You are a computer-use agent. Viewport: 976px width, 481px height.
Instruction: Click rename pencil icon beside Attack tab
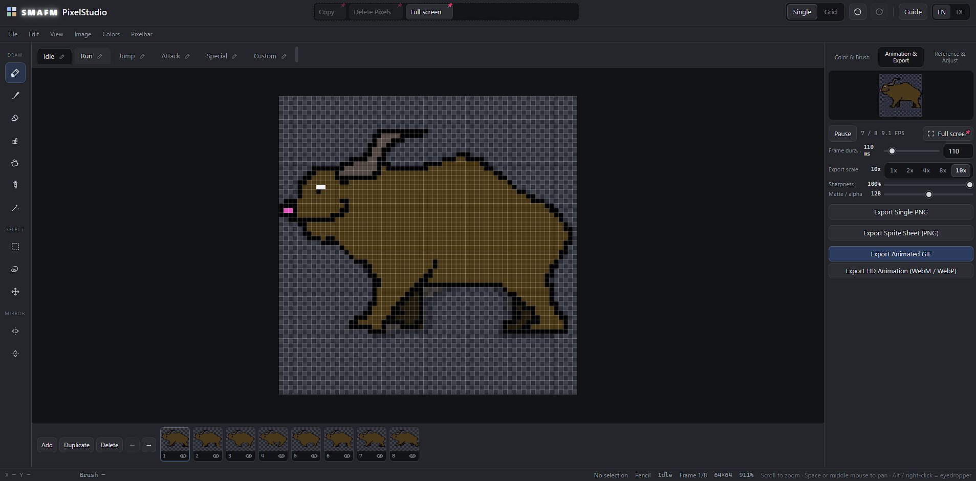(x=187, y=56)
